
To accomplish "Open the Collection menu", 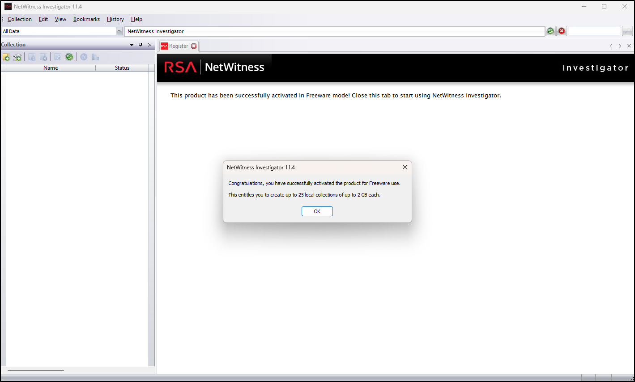I will [x=20, y=19].
